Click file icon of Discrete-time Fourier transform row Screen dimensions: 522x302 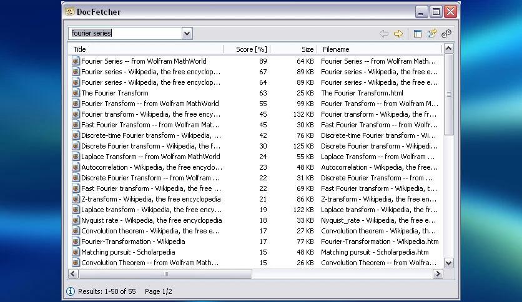[76, 135]
